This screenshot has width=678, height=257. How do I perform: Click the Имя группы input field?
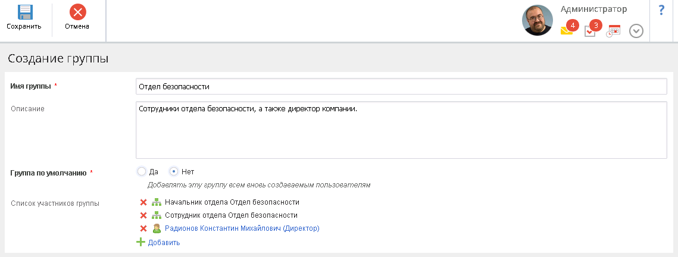point(401,86)
